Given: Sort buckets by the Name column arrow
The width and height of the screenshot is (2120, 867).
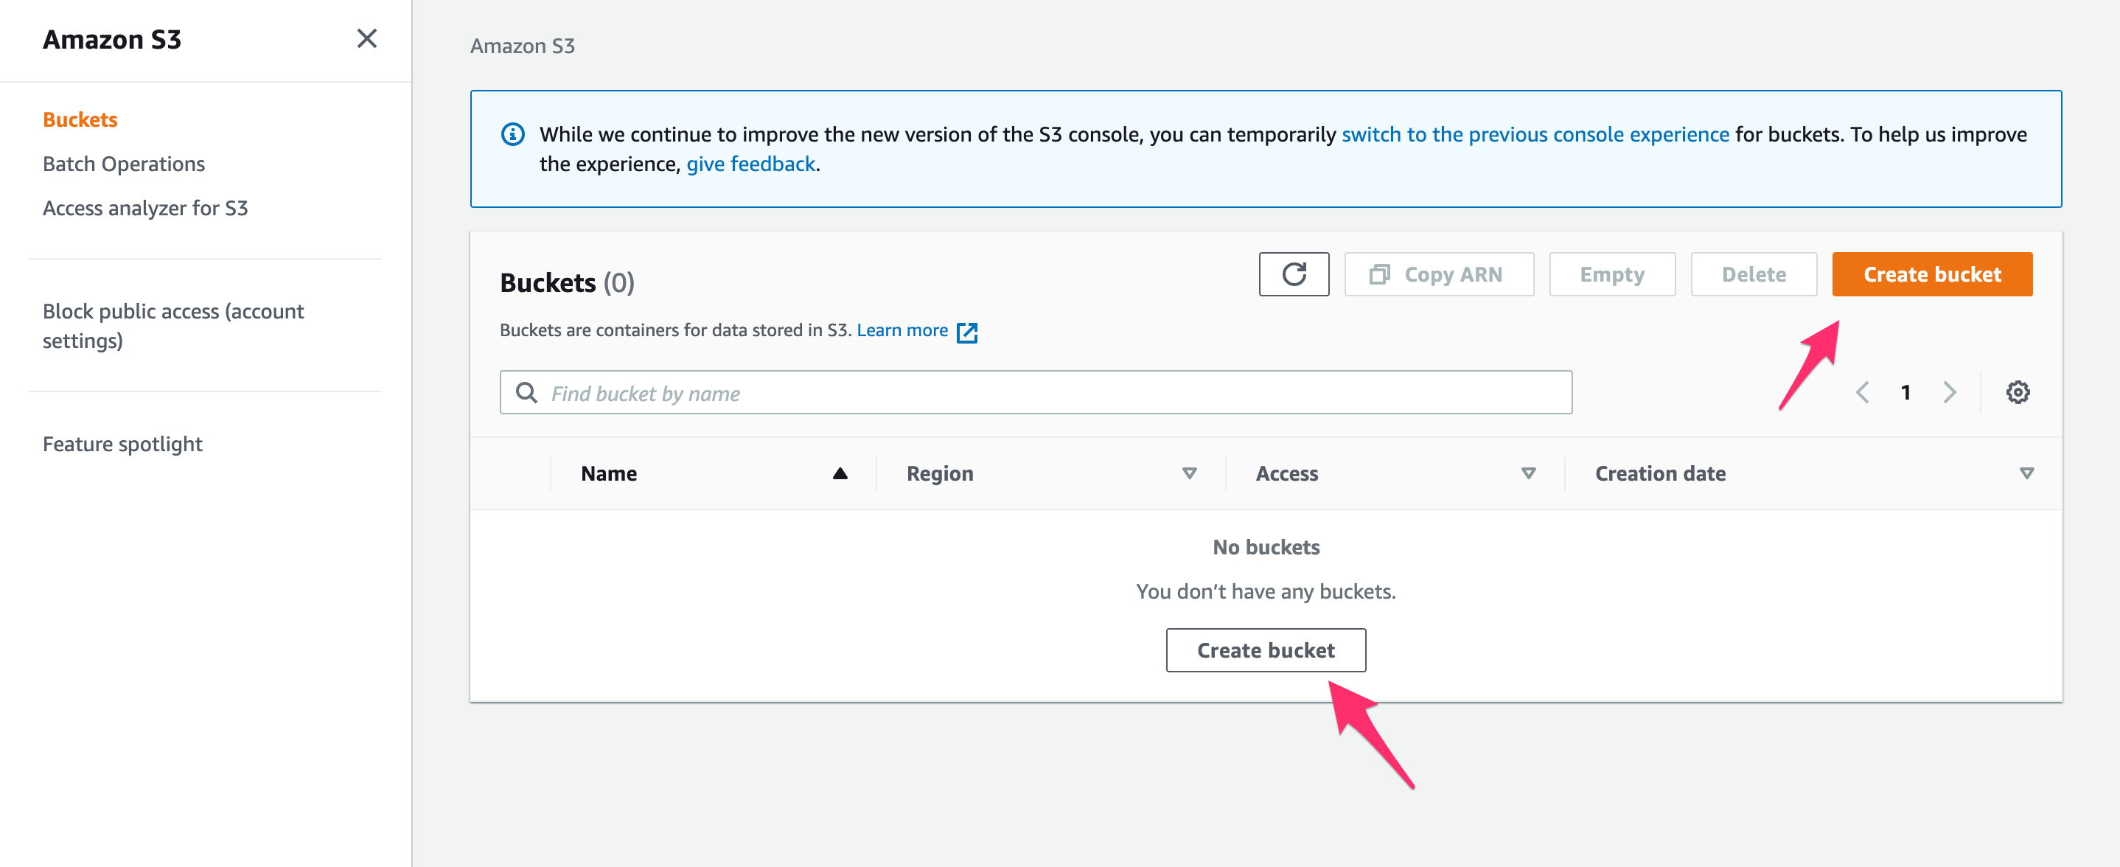Looking at the screenshot, I should coord(840,473).
